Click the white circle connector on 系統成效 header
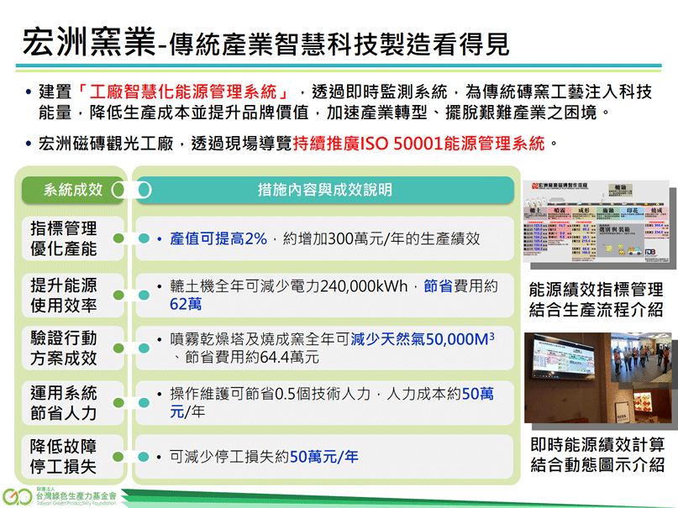Screen dimensions: 678x508 click(118, 190)
